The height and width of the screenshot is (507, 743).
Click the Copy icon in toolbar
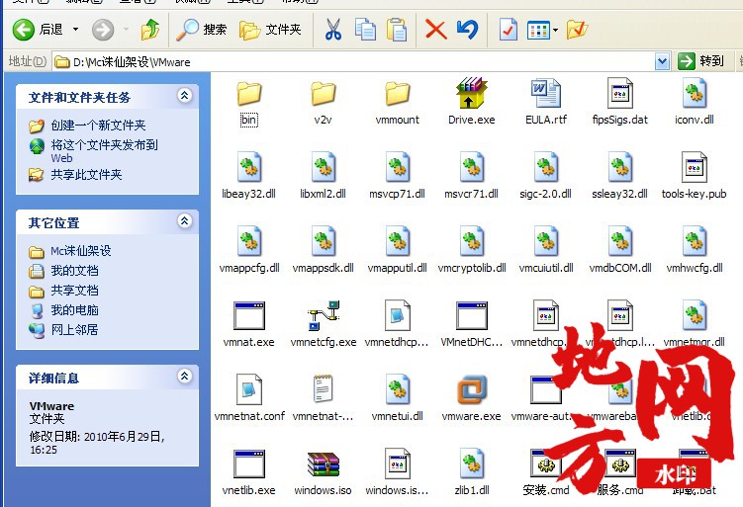[365, 30]
